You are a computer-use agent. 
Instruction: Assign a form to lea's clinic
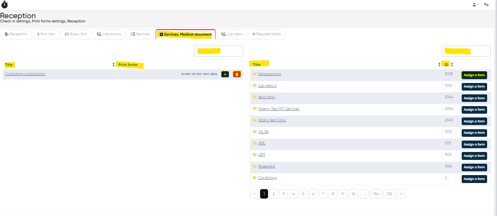tap(474, 98)
